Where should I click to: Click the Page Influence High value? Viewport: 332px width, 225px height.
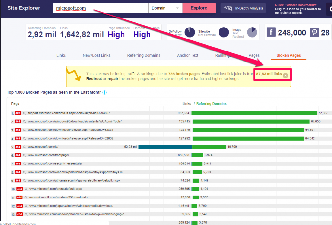coord(116,34)
